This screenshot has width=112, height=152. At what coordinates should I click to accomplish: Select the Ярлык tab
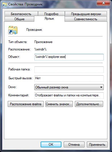coord(49,19)
